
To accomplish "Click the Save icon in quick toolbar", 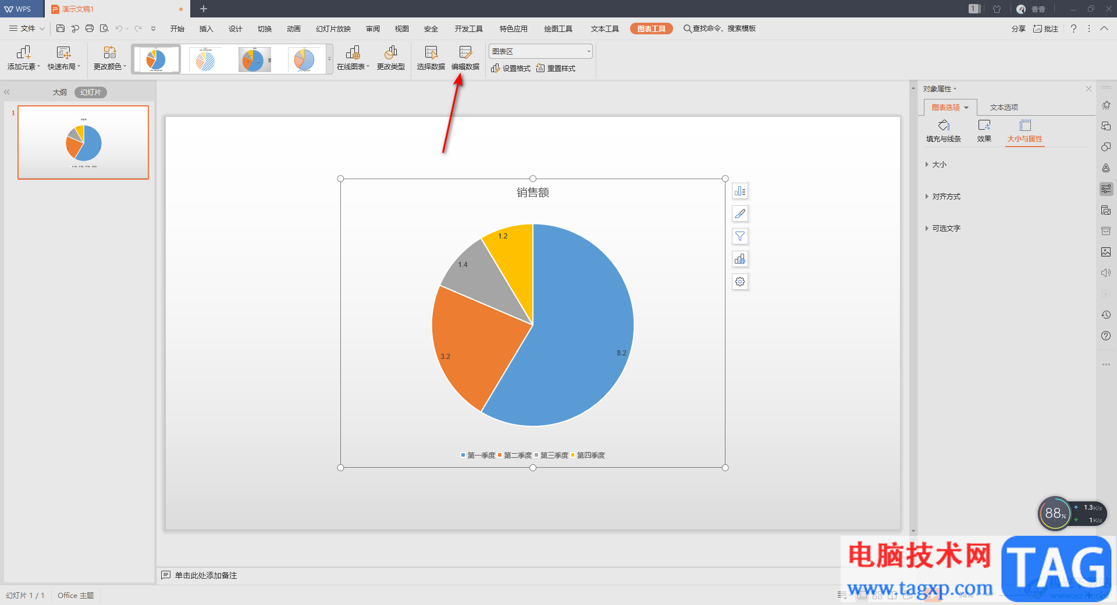I will [x=61, y=29].
